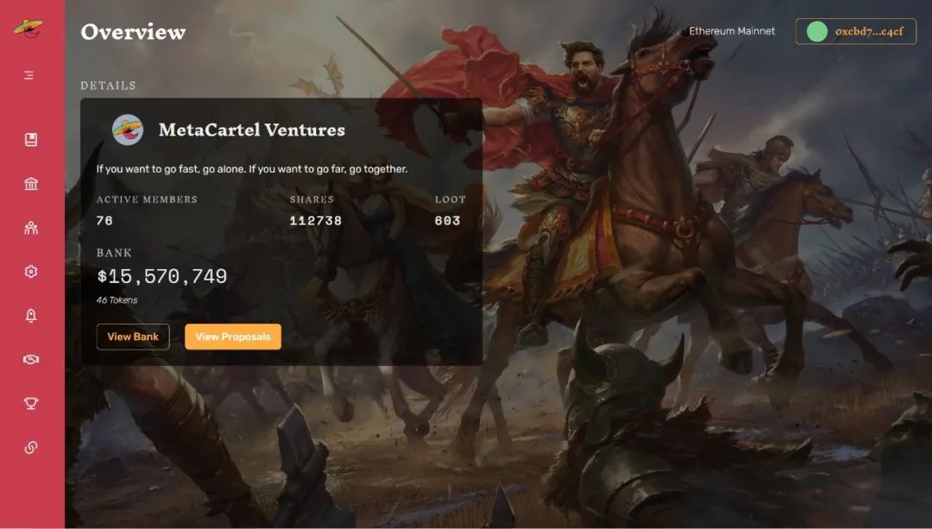Click the $15,570,749 bank balance
The width and height of the screenshot is (932, 529).
point(161,276)
